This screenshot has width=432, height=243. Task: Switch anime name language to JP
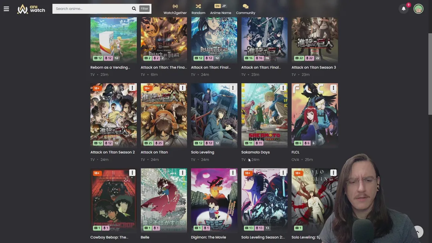tap(224, 6)
